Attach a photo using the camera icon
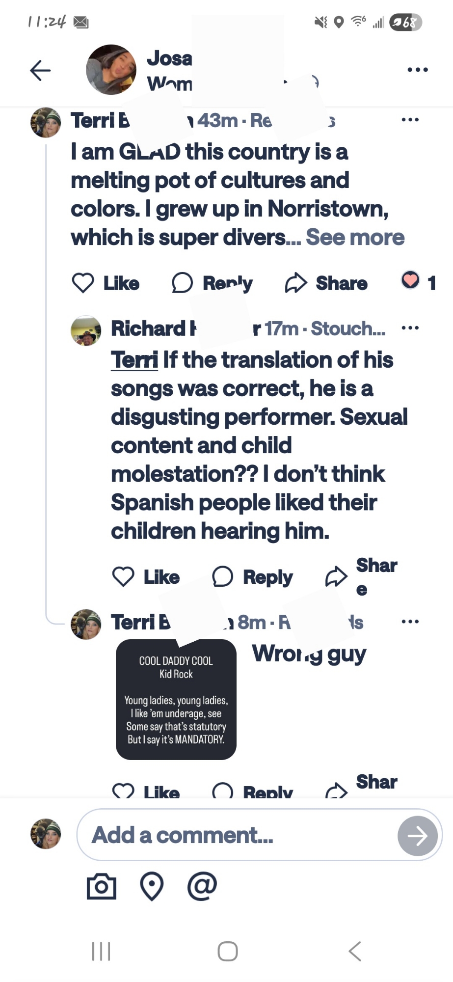This screenshot has width=453, height=982. 102,886
